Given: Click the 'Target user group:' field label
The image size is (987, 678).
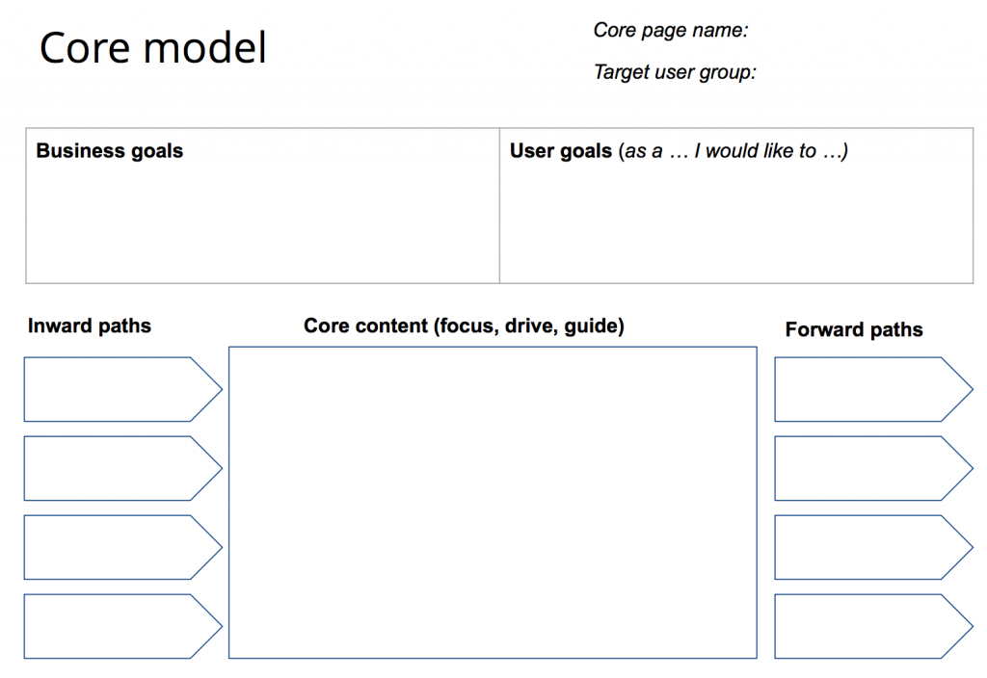Looking at the screenshot, I should [674, 72].
